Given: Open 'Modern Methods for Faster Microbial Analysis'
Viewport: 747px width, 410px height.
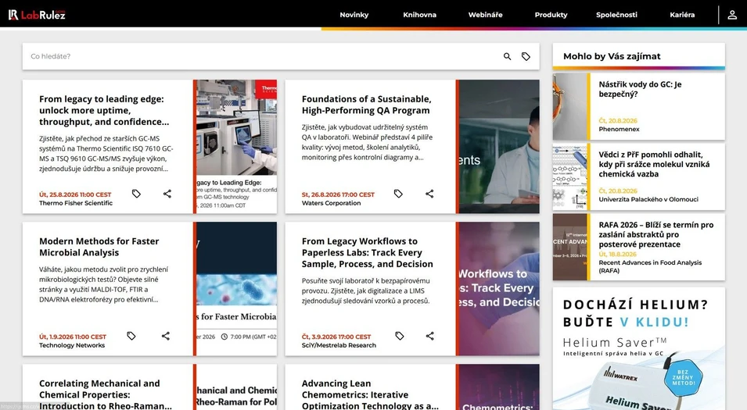Looking at the screenshot, I should click(99, 247).
